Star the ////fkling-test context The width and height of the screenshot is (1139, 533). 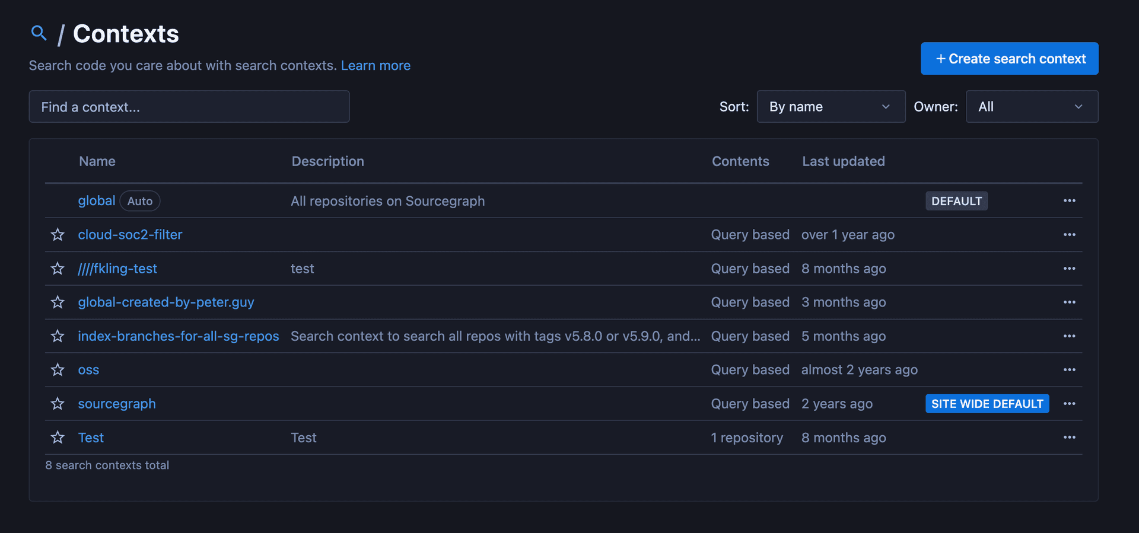tap(58, 269)
